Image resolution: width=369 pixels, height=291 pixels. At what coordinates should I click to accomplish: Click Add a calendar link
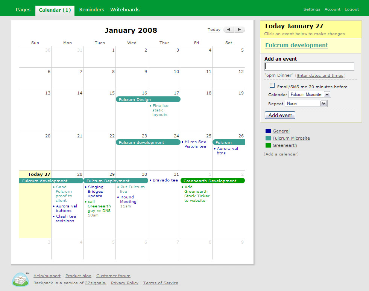[x=281, y=154]
